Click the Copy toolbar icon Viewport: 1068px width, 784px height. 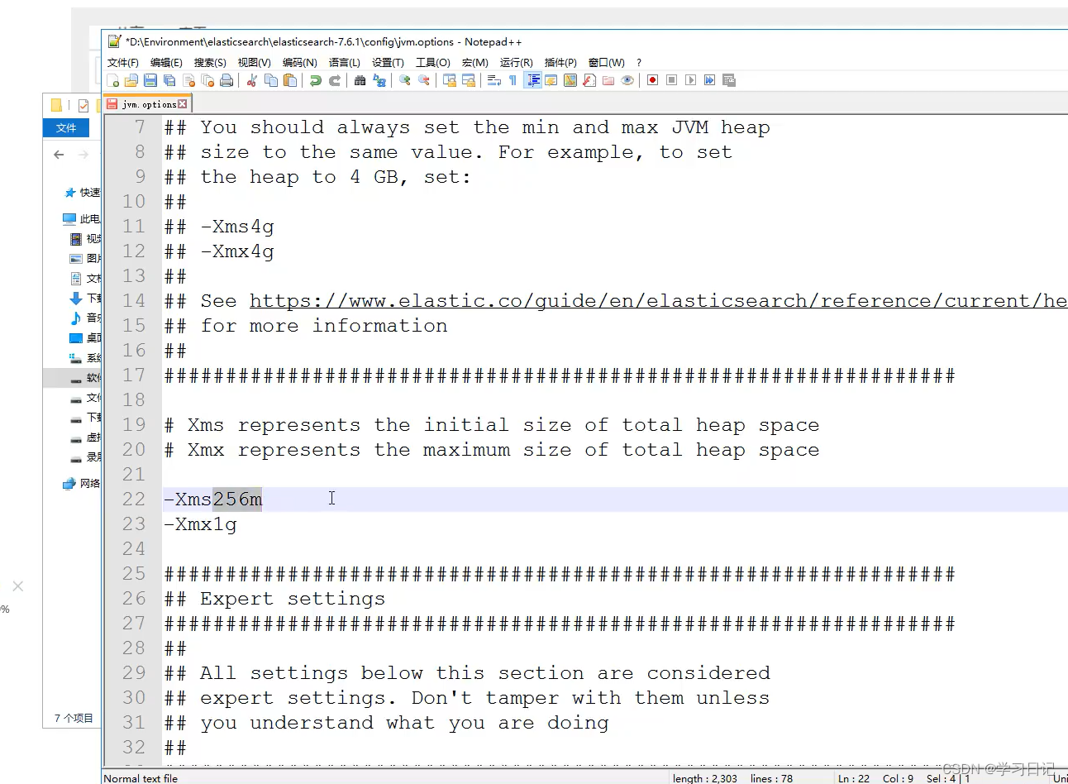(271, 80)
